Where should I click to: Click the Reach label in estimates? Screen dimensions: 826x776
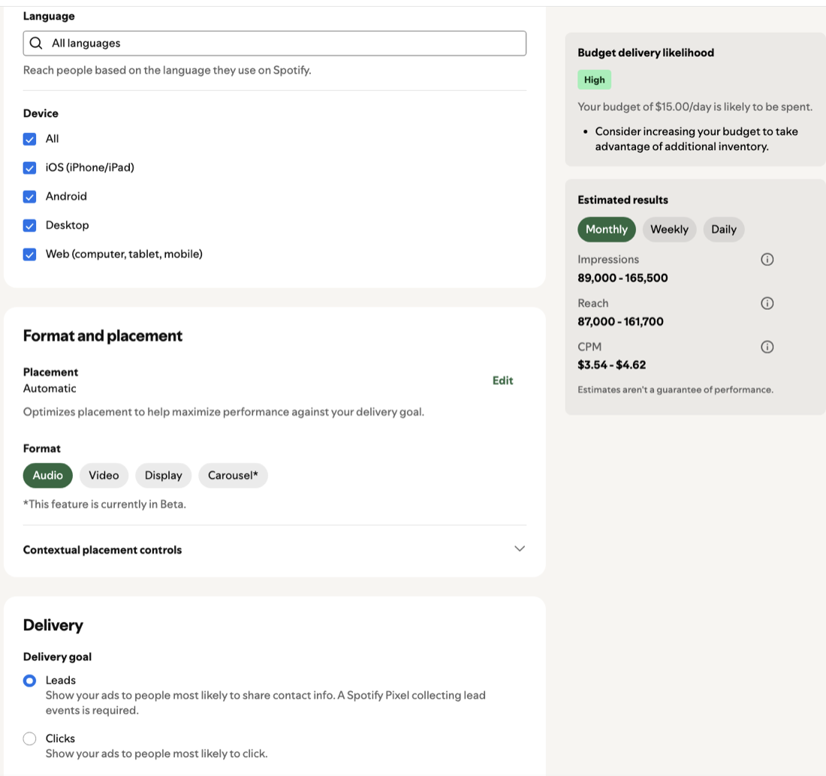click(592, 303)
